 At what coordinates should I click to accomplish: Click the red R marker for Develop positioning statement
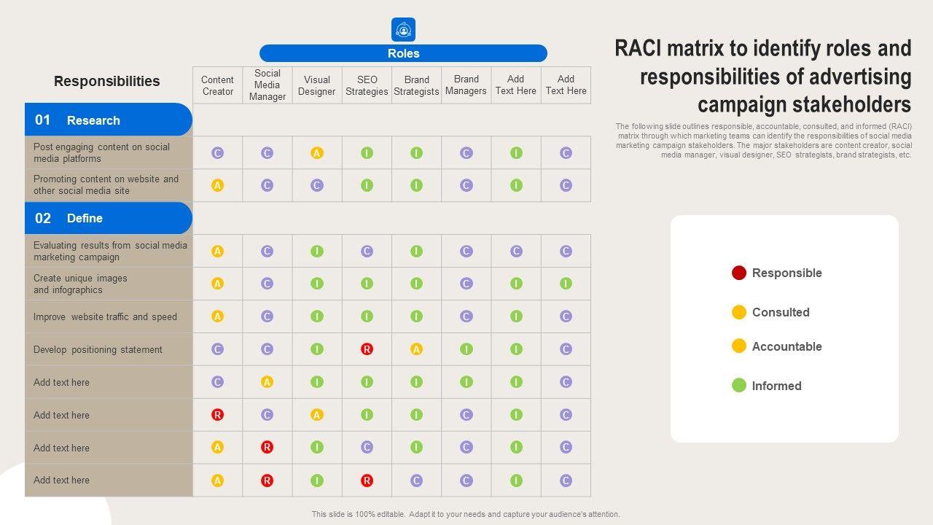point(367,349)
